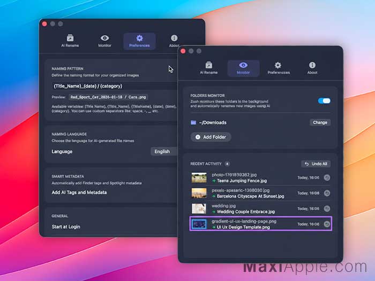Click thumbnail of UI Ux Design Template image
This screenshot has width=375, height=281.
tap(199, 224)
